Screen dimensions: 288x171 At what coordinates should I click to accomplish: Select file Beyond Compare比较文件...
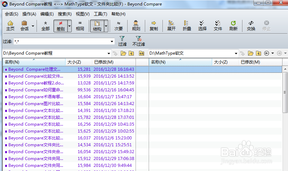point(36,76)
